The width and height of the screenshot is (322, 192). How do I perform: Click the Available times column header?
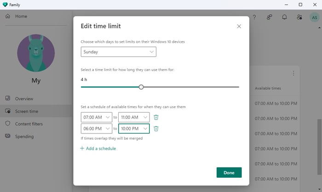[x=268, y=88]
